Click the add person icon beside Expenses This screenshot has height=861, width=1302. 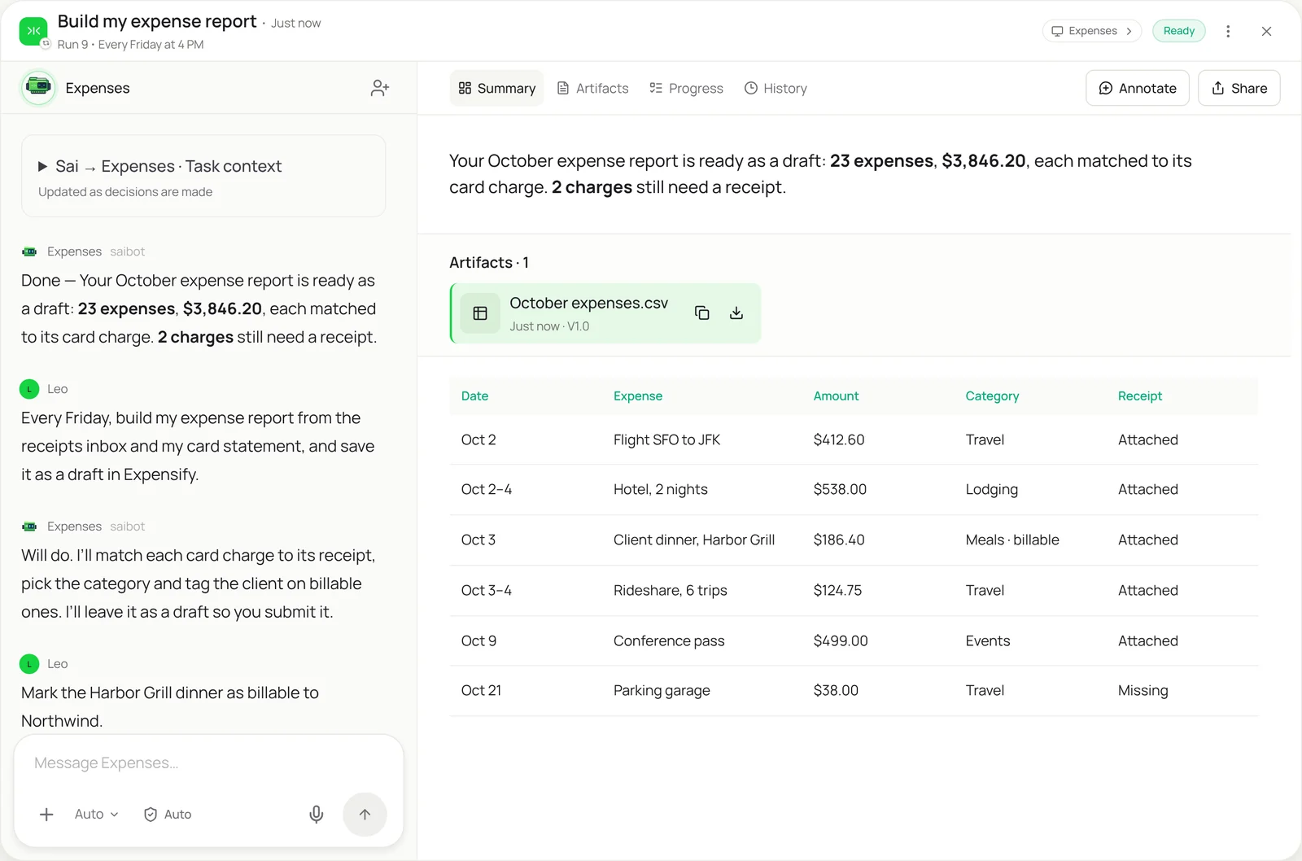click(379, 88)
